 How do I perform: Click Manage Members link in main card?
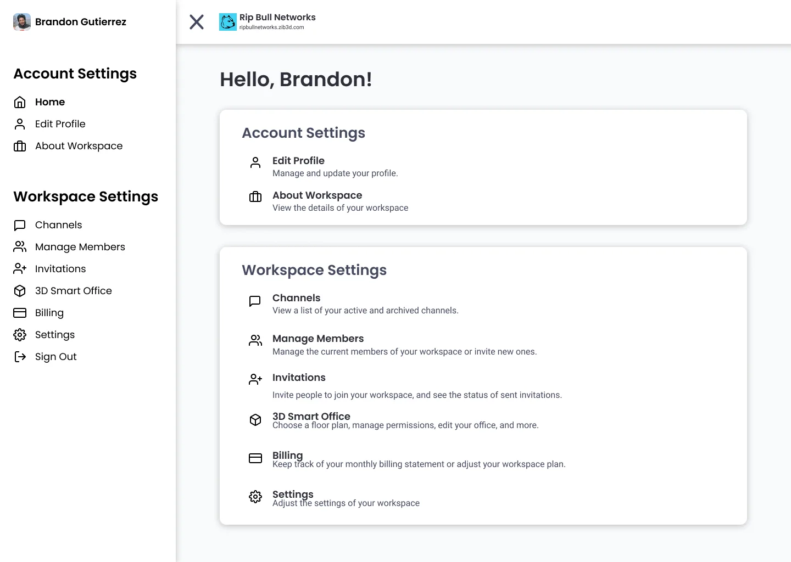318,339
